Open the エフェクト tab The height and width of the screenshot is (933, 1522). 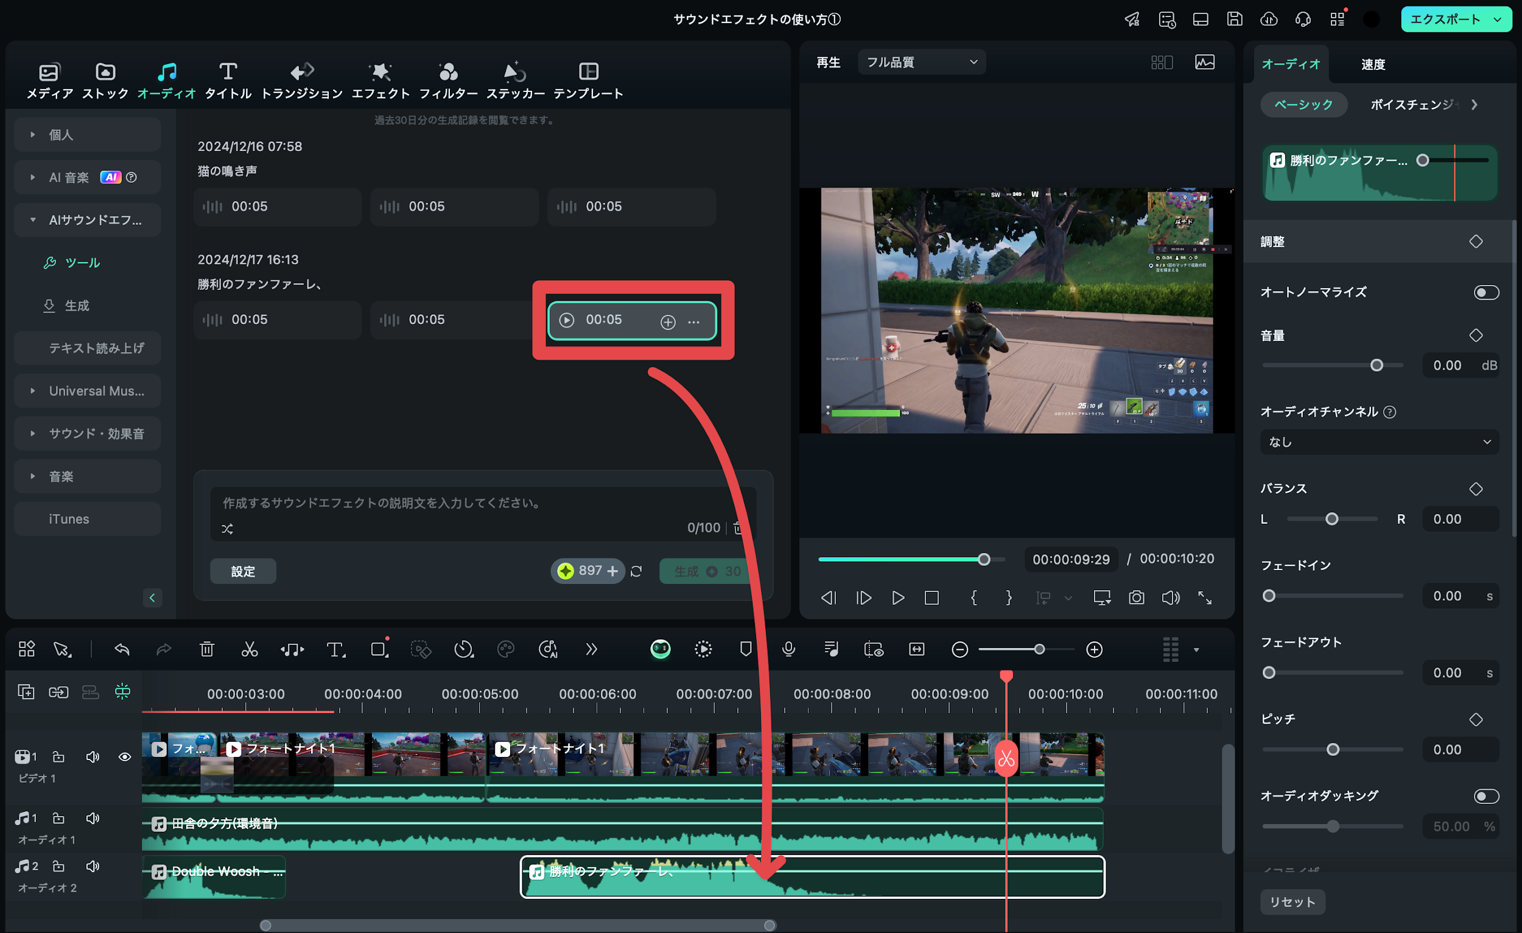click(x=380, y=80)
